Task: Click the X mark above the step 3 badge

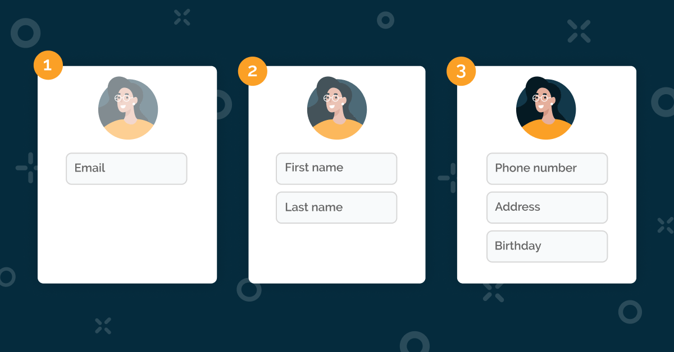Action: point(579,31)
